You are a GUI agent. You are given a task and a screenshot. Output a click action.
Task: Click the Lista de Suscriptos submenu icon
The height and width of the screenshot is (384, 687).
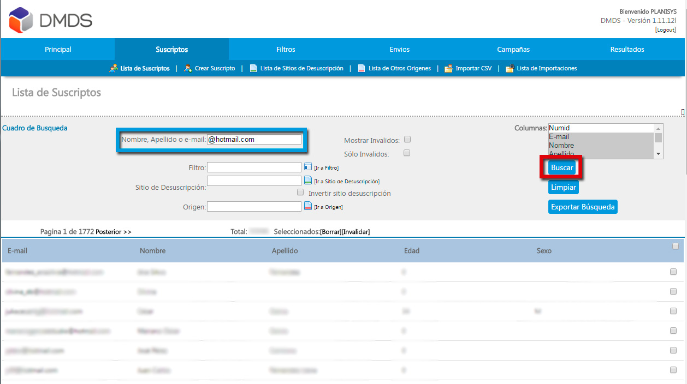point(114,68)
